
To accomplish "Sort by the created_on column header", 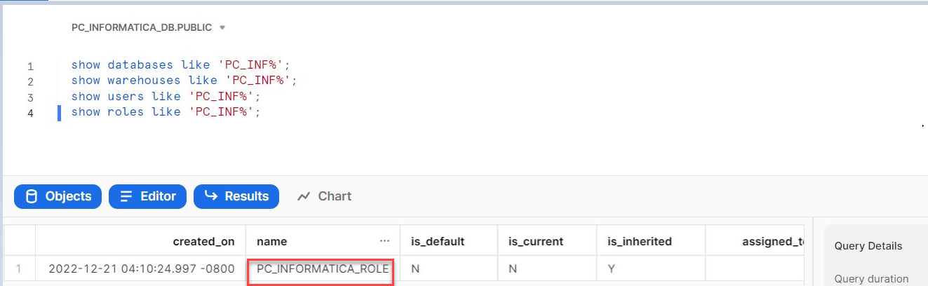I will coord(203,241).
